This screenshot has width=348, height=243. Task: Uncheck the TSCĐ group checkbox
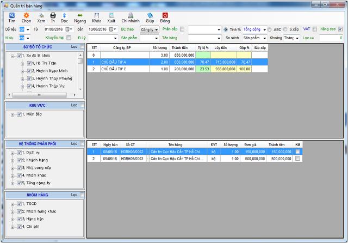[20, 204]
